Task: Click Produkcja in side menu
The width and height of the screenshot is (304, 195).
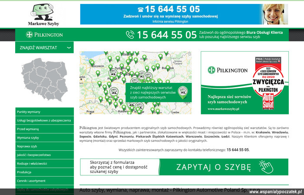Action: pos(44,172)
